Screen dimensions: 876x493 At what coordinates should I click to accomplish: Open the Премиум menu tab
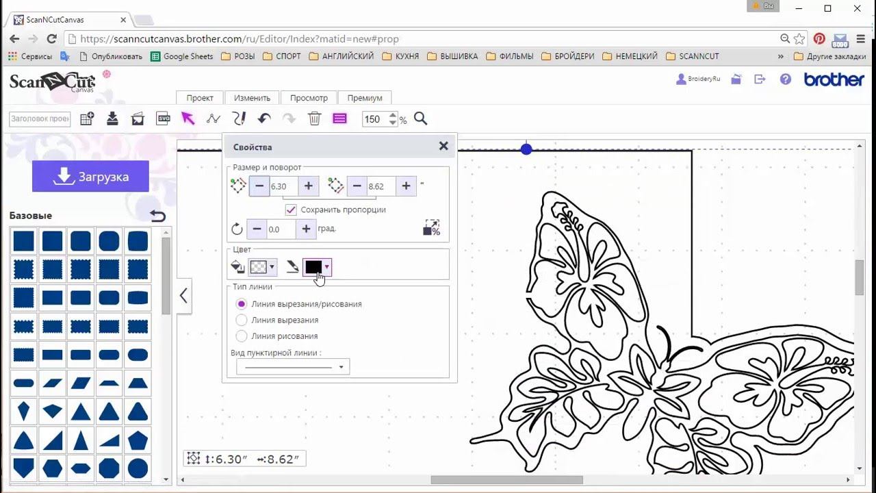click(364, 98)
